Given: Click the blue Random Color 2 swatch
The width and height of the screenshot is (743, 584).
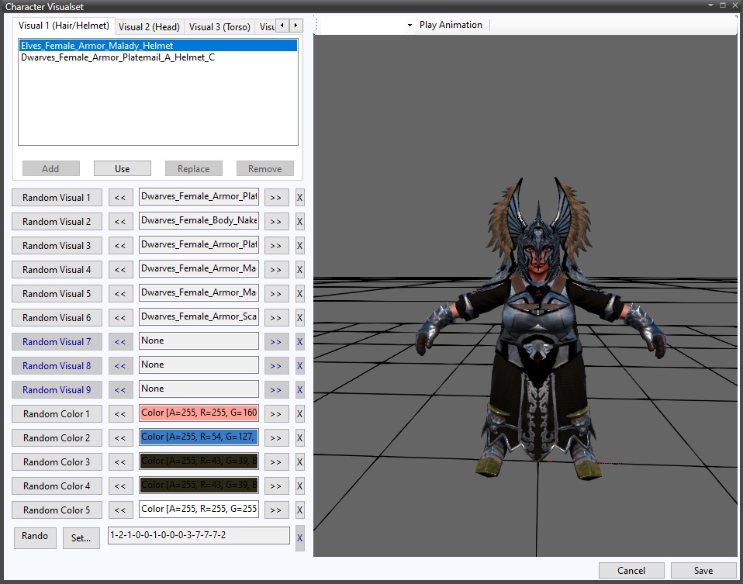Looking at the screenshot, I should (x=199, y=437).
